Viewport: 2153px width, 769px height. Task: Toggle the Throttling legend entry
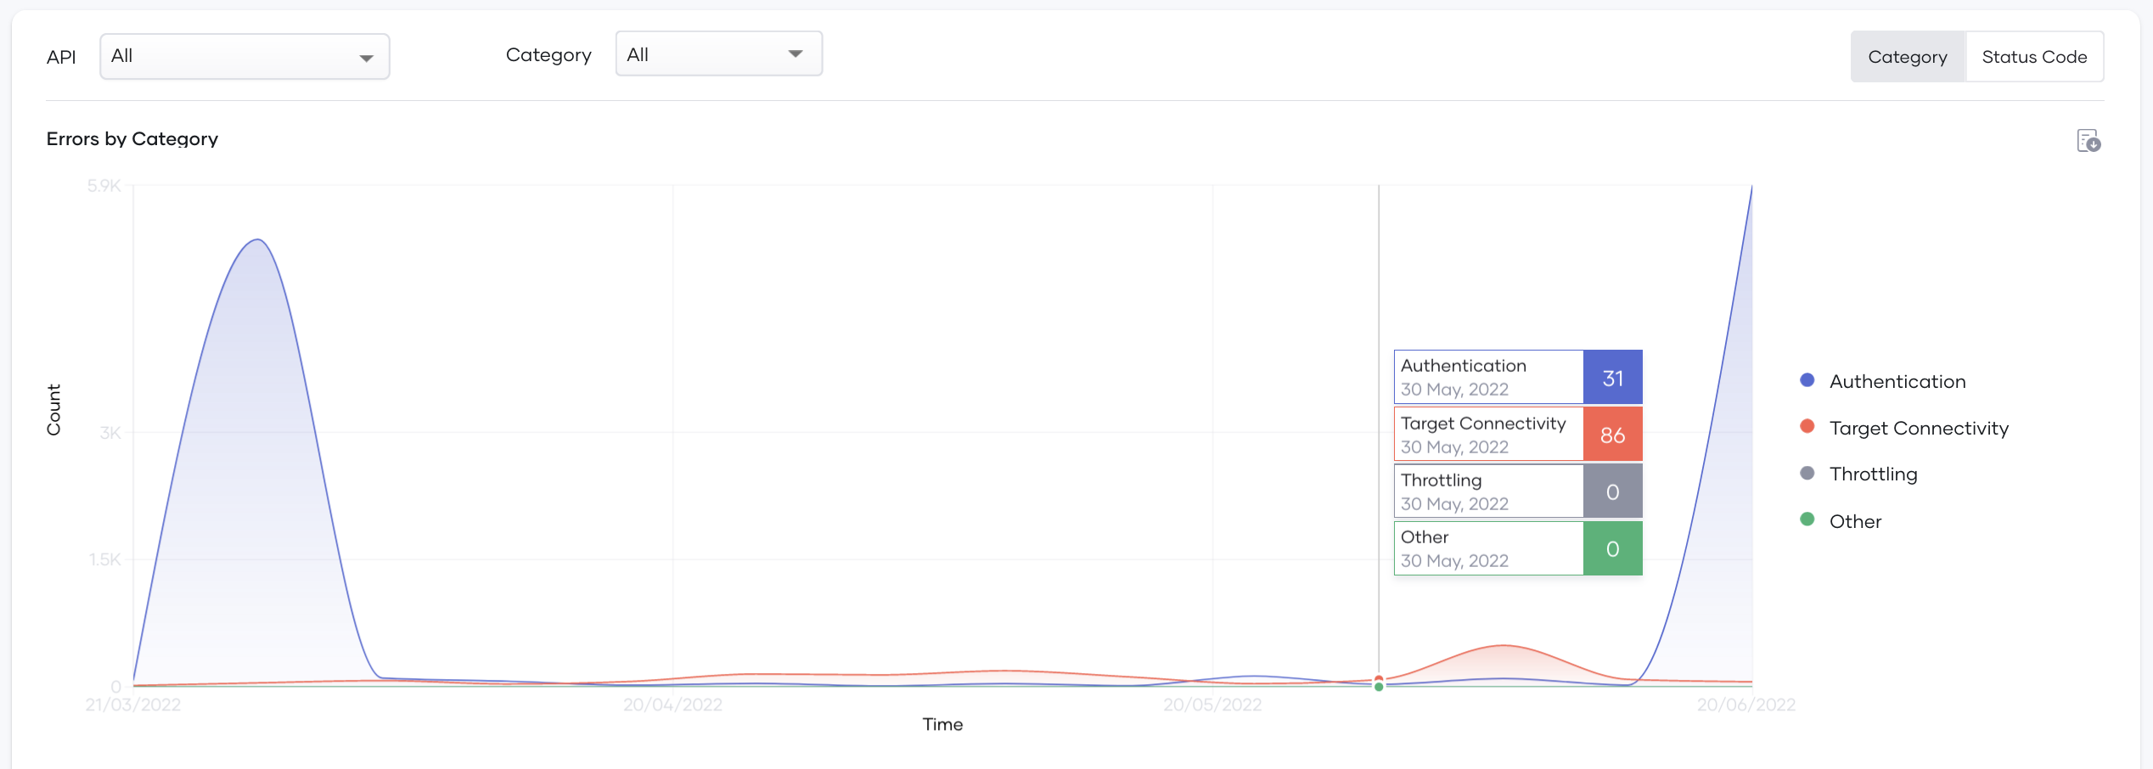point(1858,474)
